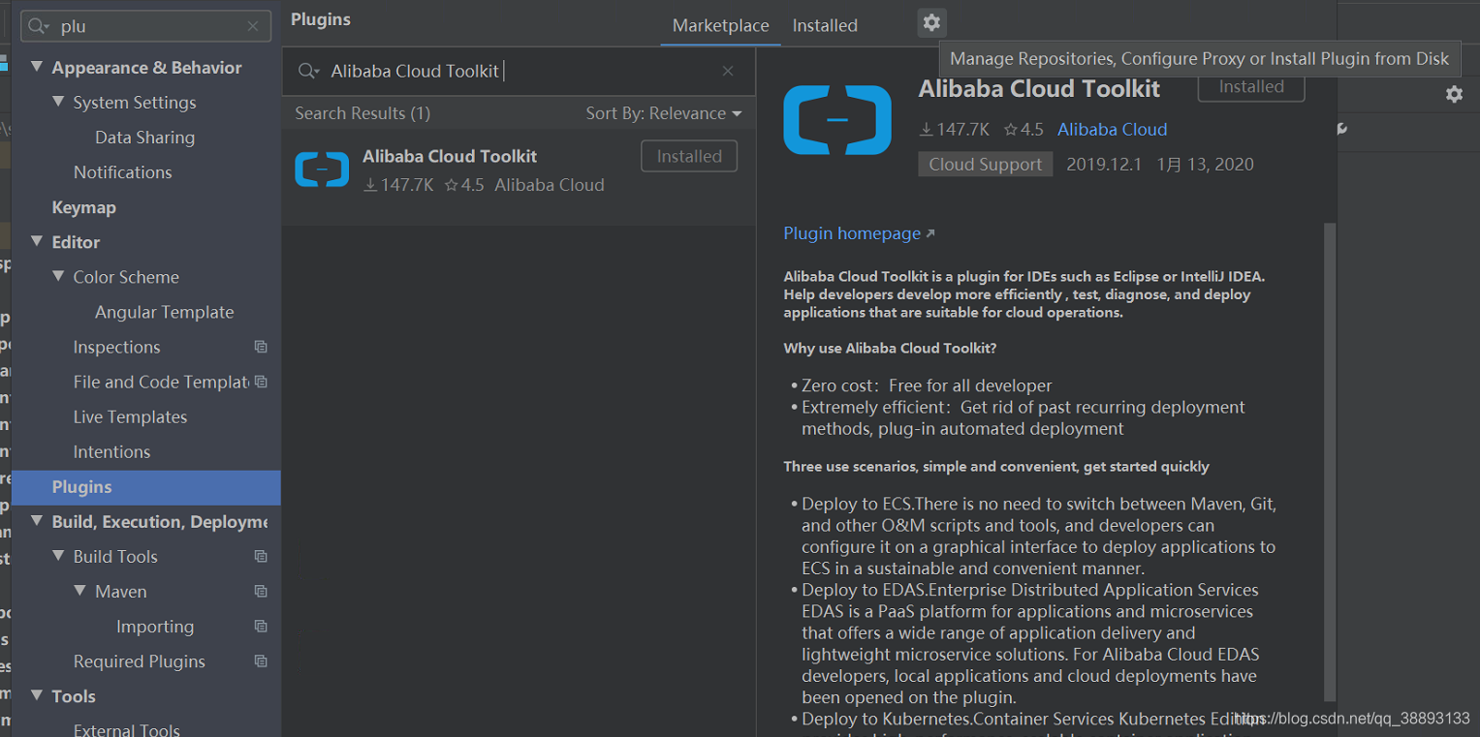1480x737 pixels.
Task: Clear the Alibaba Cloud Toolkit plugin search
Action: pos(728,71)
